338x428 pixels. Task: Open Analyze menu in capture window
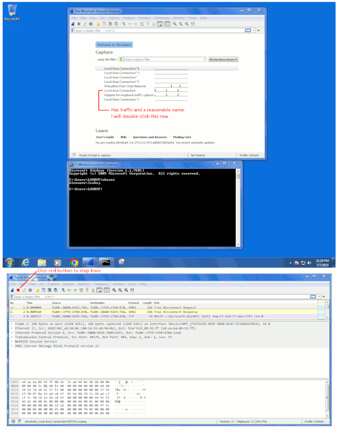pyautogui.click(x=68, y=284)
